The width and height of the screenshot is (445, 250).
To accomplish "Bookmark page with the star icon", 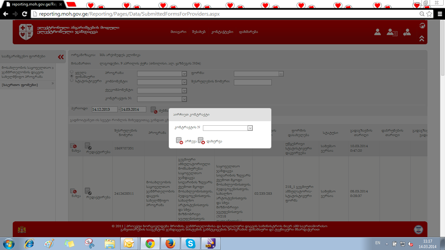I will tap(429, 14).
